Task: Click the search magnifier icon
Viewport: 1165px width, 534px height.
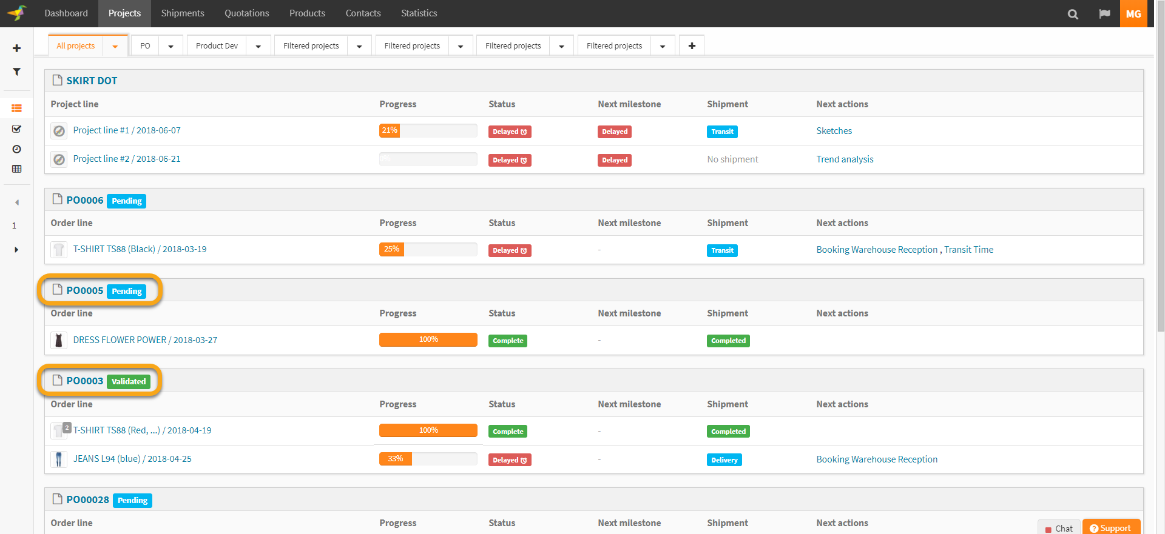Action: tap(1073, 14)
